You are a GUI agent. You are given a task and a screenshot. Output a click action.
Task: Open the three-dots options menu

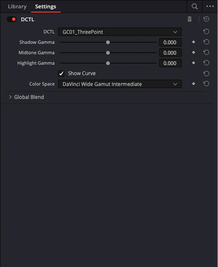pyautogui.click(x=210, y=6)
